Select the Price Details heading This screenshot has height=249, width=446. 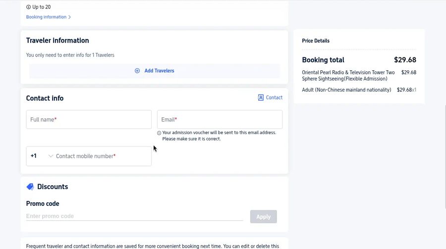[316, 41]
